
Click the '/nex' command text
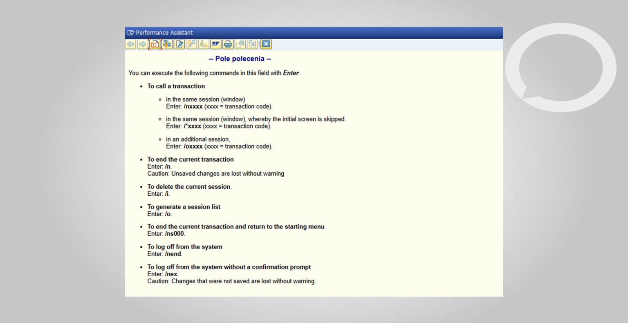click(171, 274)
